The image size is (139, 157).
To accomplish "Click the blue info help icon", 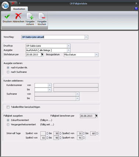I will (136, 8).
